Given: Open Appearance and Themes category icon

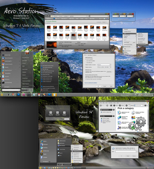Looking at the screenshot, I should click(119, 113).
